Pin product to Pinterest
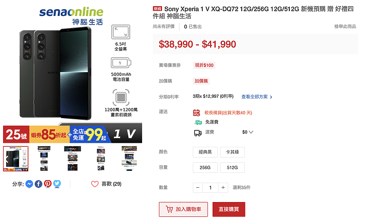 [x=48, y=184]
